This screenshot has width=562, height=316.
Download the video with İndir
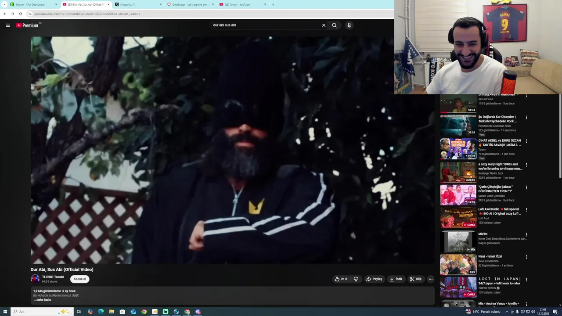(396, 279)
